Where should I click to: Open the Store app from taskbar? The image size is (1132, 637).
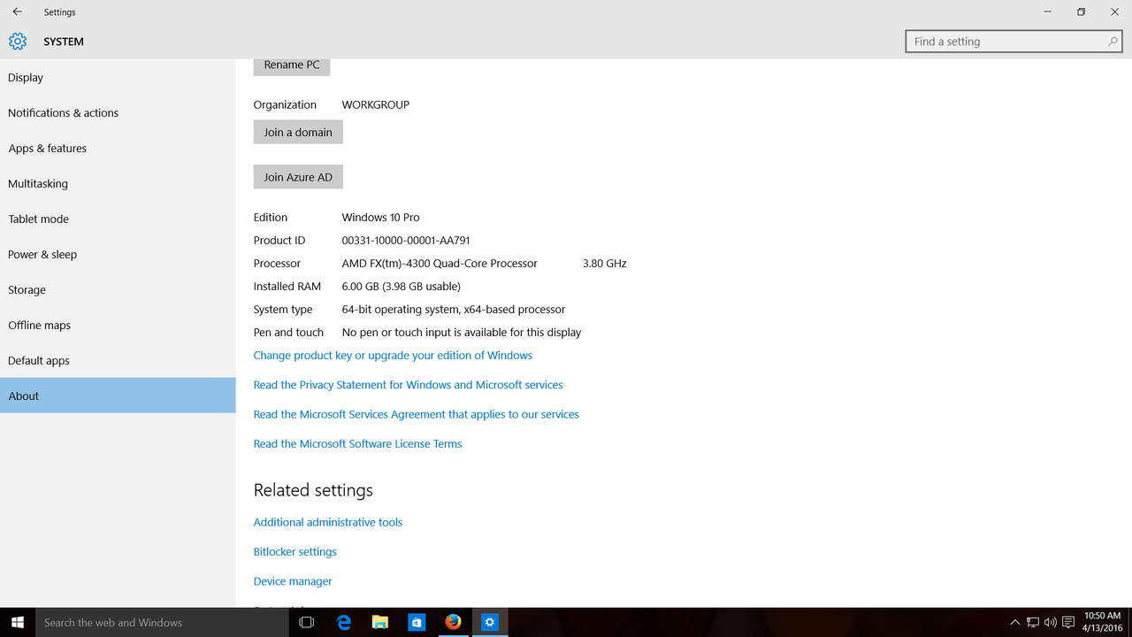tap(417, 622)
